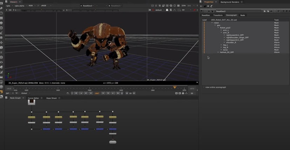Toggle load checkbox for helmet_02_OFF row
This screenshot has height=150, width=290.
pos(204,52)
